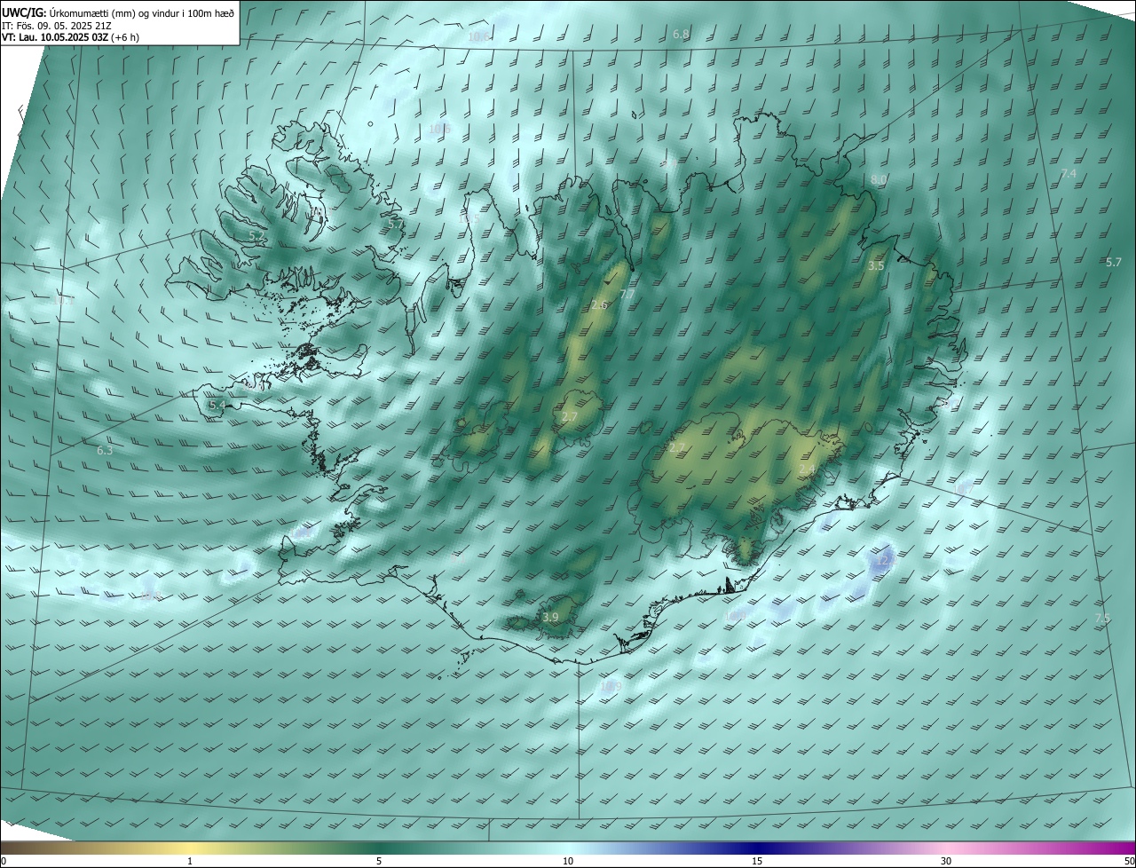The height and width of the screenshot is (868, 1136).
Task: Click the 7.5 value on the map
Action: click(x=1102, y=618)
